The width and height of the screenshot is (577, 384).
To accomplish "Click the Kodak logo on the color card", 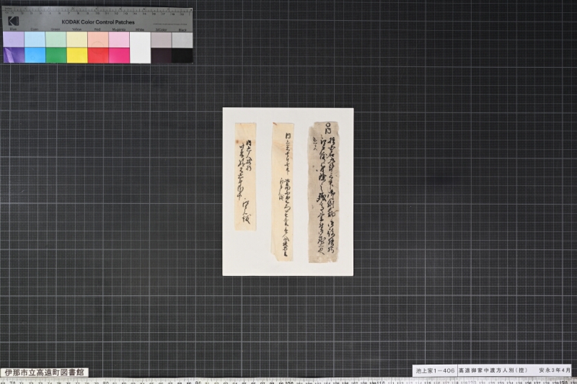I will pyautogui.click(x=14, y=21).
